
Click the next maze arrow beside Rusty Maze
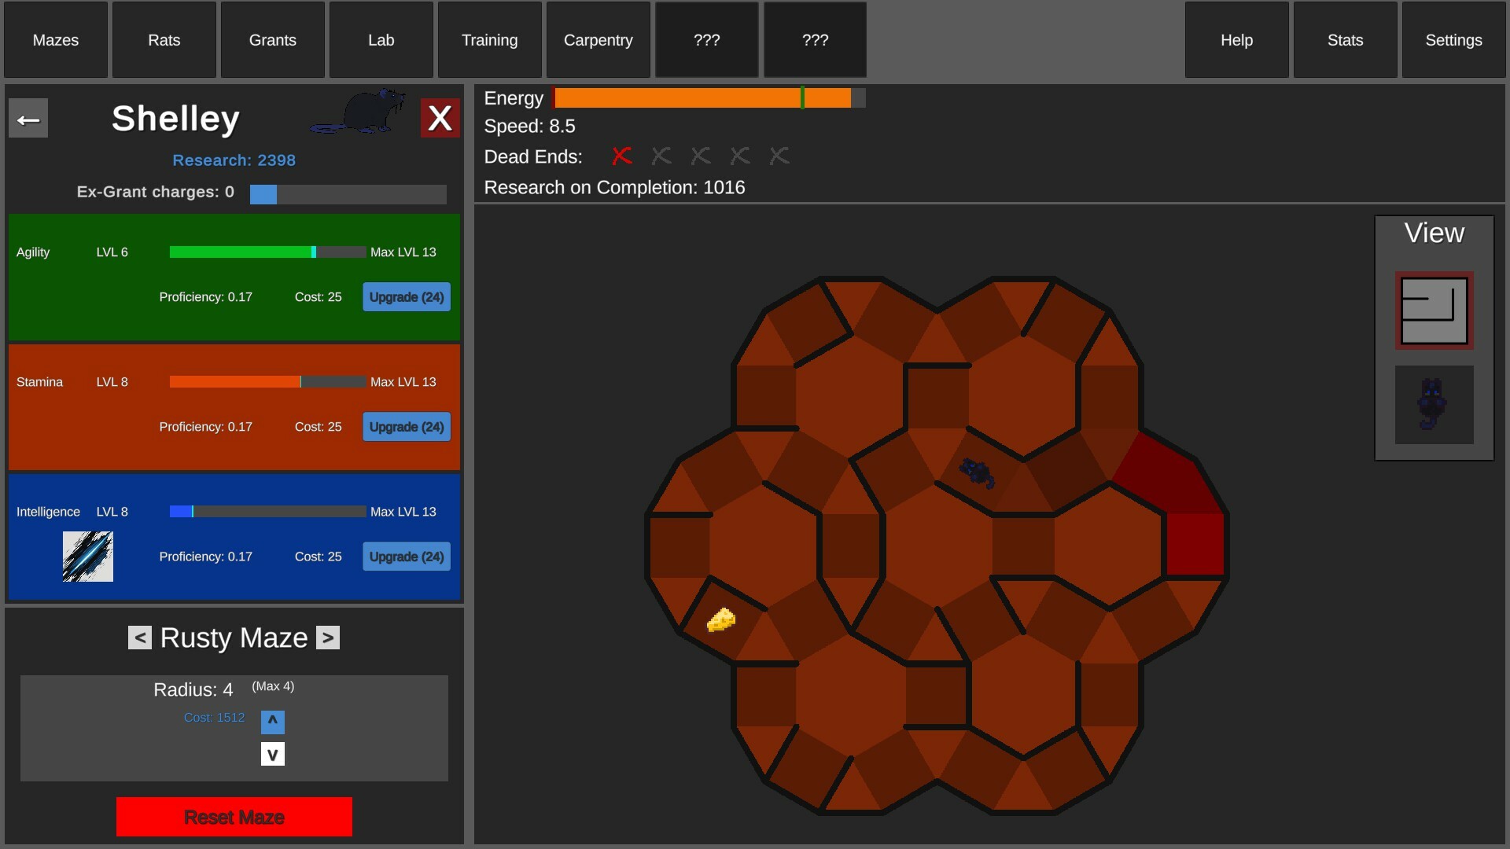(x=327, y=638)
